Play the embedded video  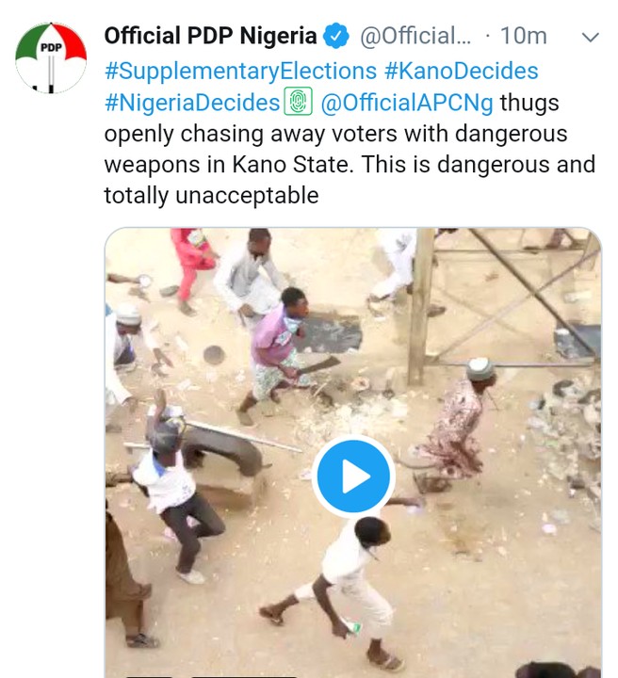353,477
